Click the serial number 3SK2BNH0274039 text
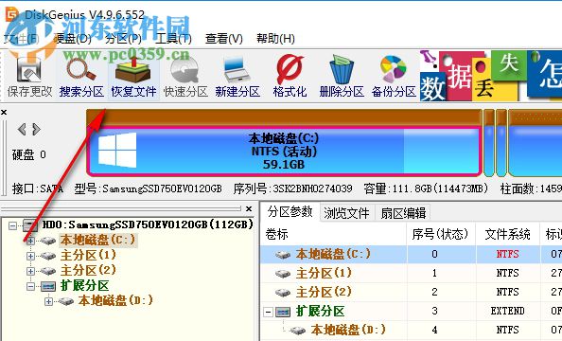562x341 pixels. pos(312,188)
